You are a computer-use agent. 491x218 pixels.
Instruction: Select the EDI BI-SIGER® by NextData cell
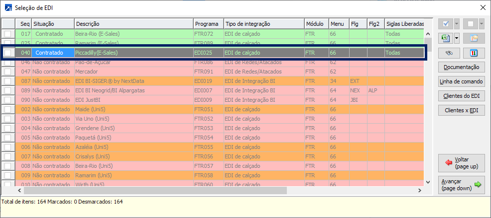(x=134, y=81)
